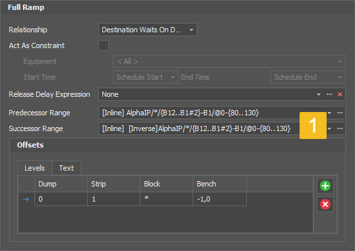Open ellipsis editor for Successor Range
The width and height of the screenshot is (355, 251).
(x=340, y=128)
